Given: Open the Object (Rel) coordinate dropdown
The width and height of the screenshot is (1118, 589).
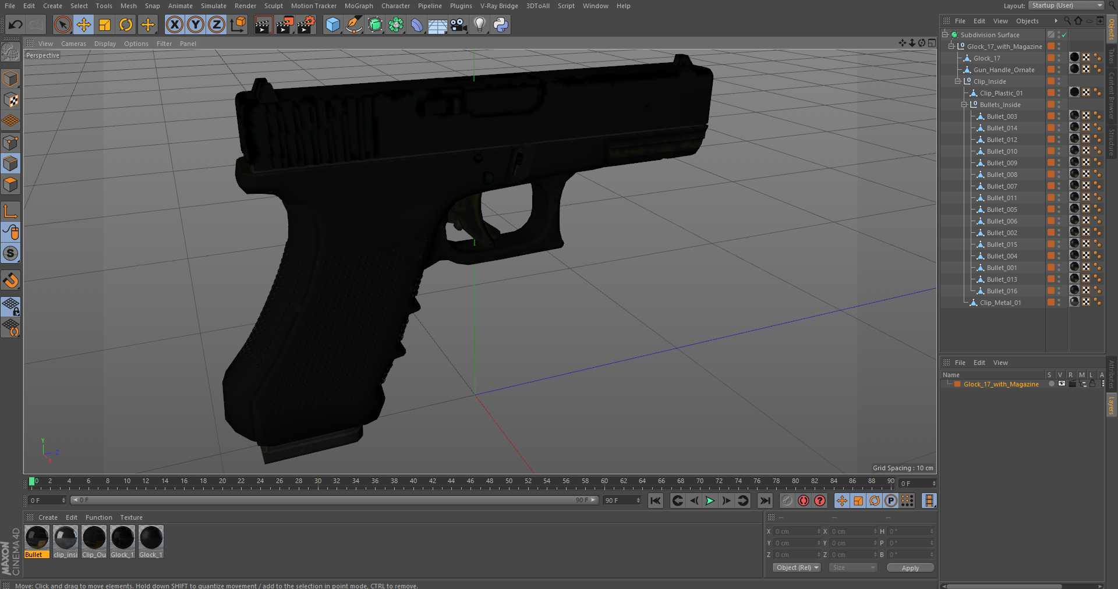Looking at the screenshot, I should click(797, 567).
